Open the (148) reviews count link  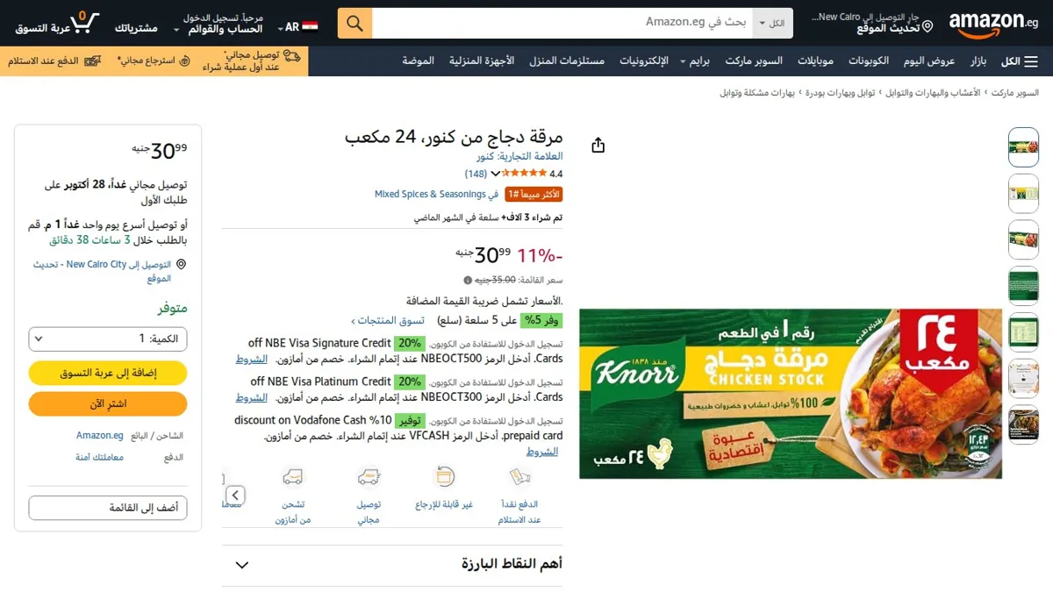tap(476, 174)
